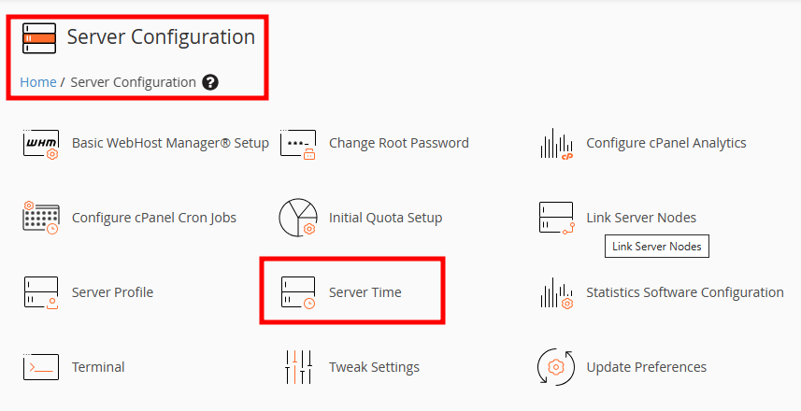Open the Update Preferences gear icon
This screenshot has width=801, height=411.
tap(556, 367)
